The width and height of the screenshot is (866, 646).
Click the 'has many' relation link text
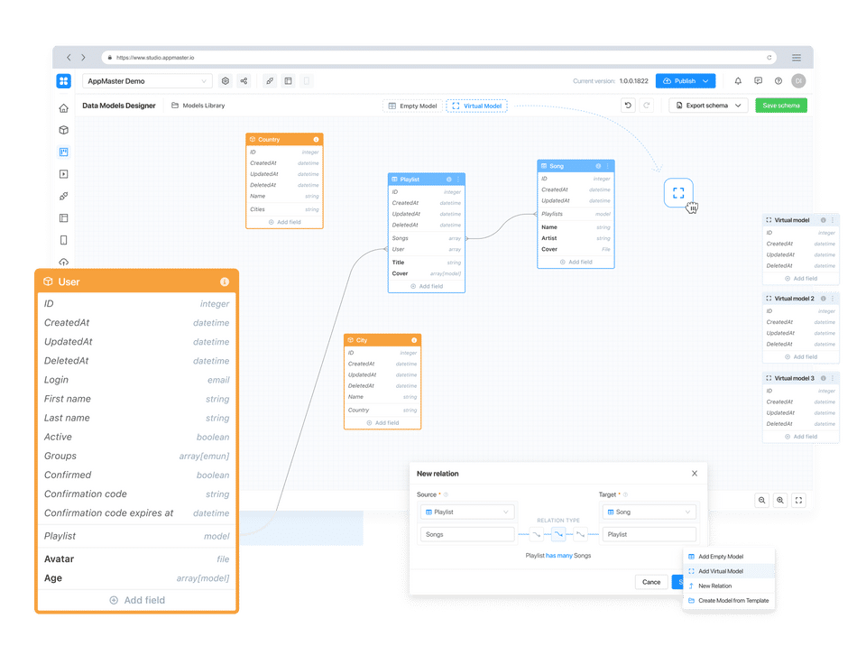click(559, 556)
